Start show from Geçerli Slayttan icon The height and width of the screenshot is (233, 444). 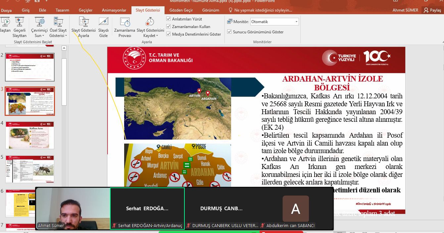pyautogui.click(x=20, y=22)
